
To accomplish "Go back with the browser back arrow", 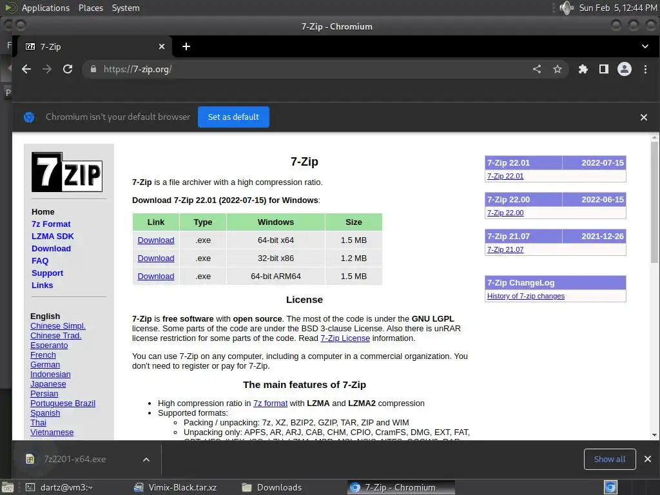I will pyautogui.click(x=26, y=69).
